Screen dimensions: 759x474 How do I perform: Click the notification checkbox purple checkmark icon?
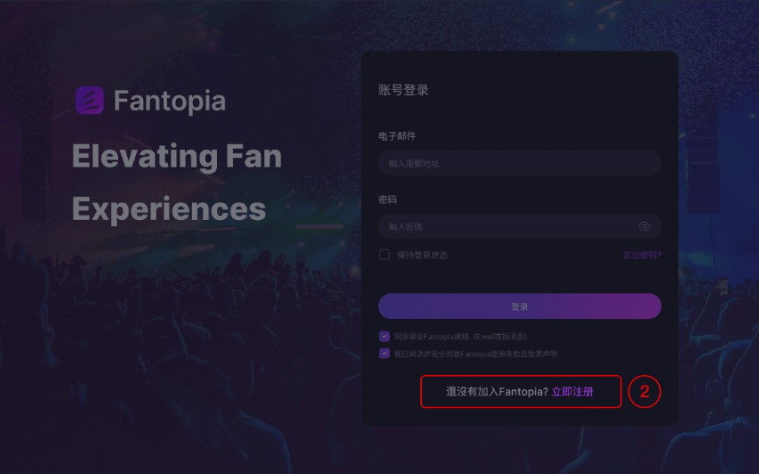384,336
